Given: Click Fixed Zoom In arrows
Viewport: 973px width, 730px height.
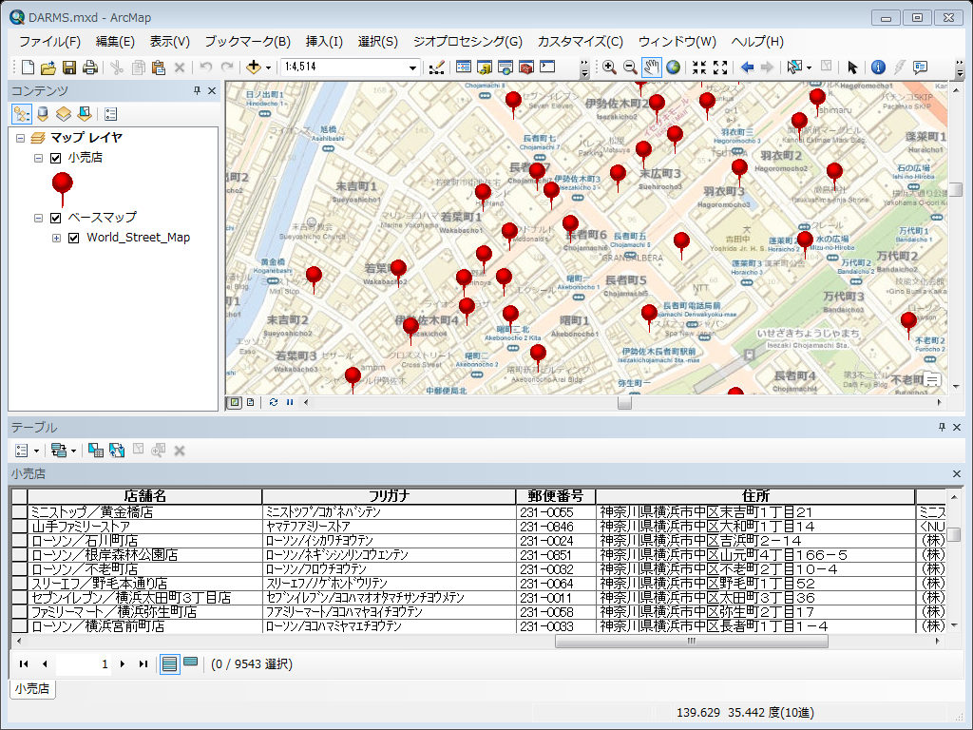Looking at the screenshot, I should [699, 67].
